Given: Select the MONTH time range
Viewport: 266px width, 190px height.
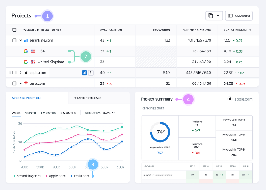Looking at the screenshot, I should [x=30, y=113].
